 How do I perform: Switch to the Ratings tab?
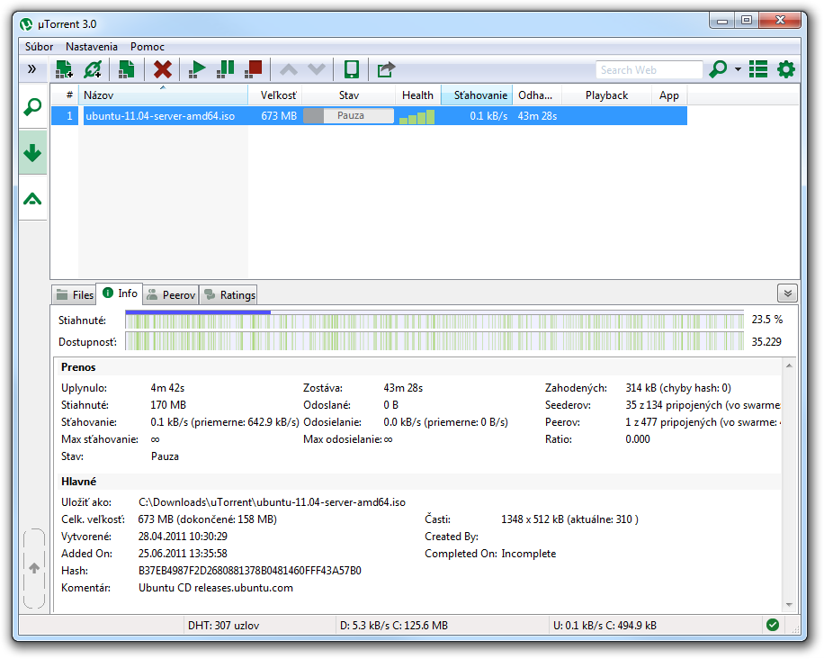coord(229,294)
